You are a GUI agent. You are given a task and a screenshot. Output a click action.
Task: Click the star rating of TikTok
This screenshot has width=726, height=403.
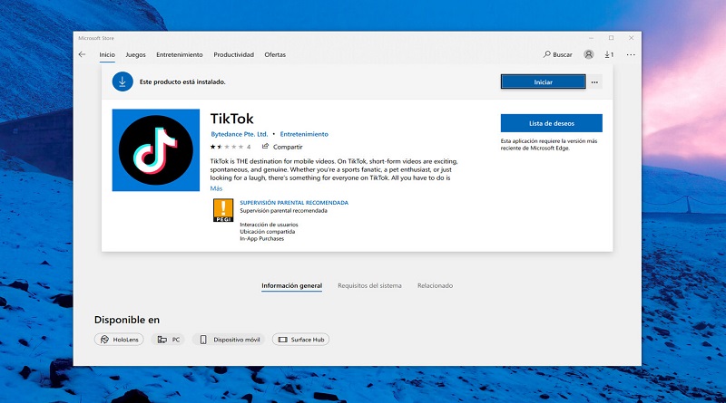point(226,147)
